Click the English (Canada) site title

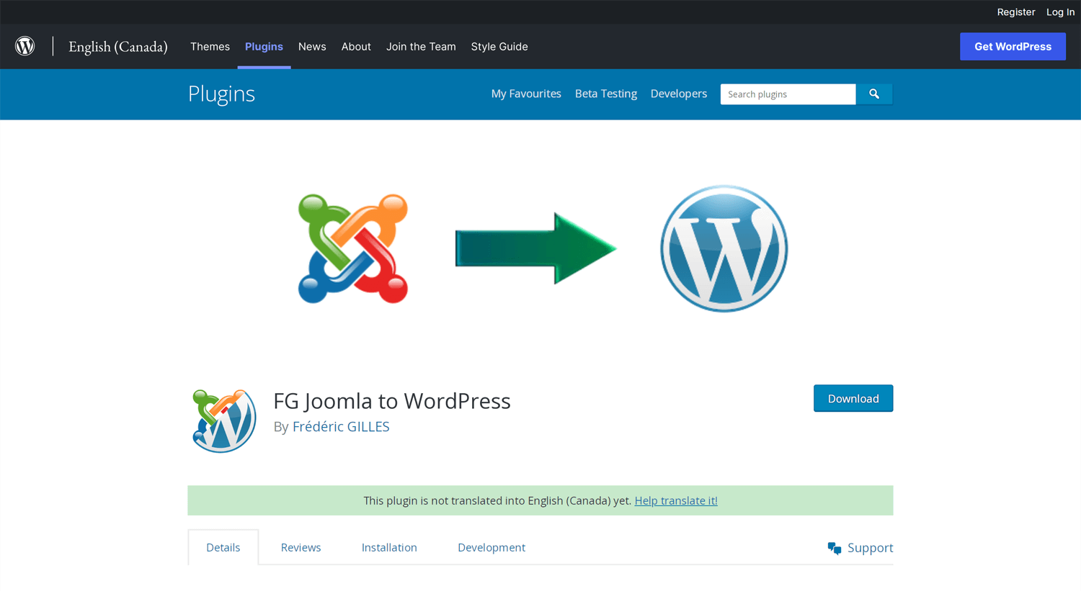click(118, 47)
